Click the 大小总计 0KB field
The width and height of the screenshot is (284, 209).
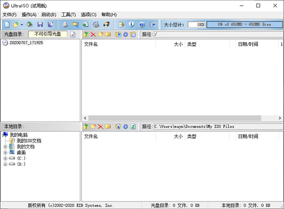click(x=196, y=25)
